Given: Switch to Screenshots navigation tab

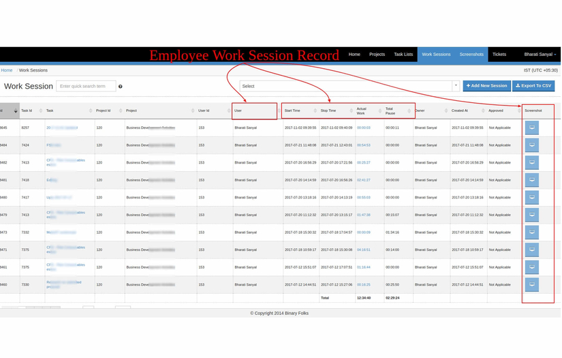Looking at the screenshot, I should pos(471,55).
